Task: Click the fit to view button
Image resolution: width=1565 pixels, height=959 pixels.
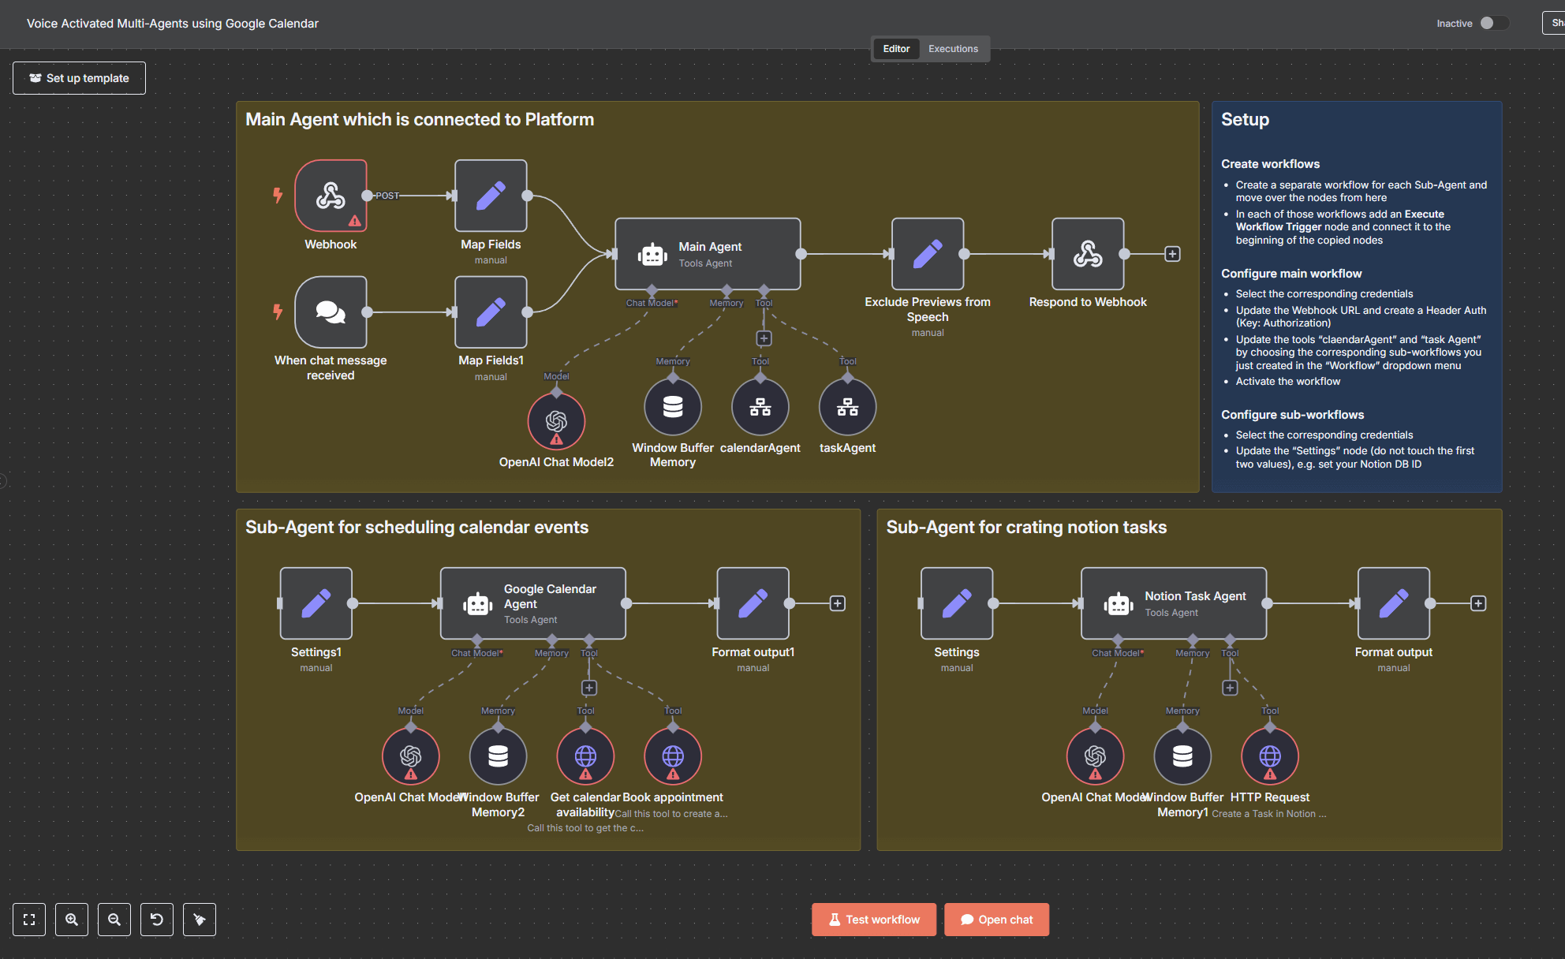Action: point(29,920)
